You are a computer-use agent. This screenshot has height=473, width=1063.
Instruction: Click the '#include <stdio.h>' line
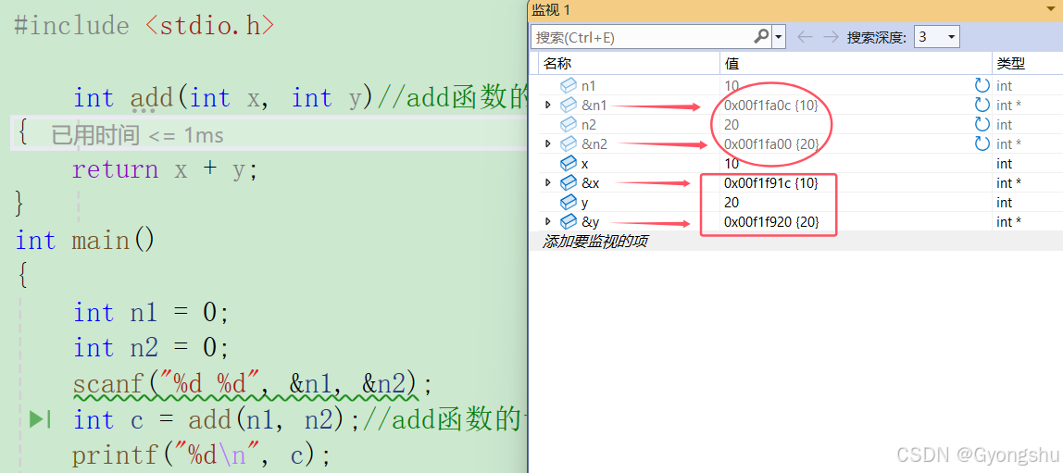pos(144,26)
